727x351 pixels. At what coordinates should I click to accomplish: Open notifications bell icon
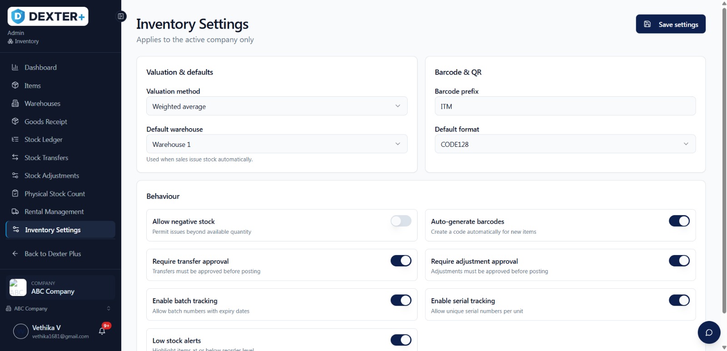pyautogui.click(x=102, y=331)
